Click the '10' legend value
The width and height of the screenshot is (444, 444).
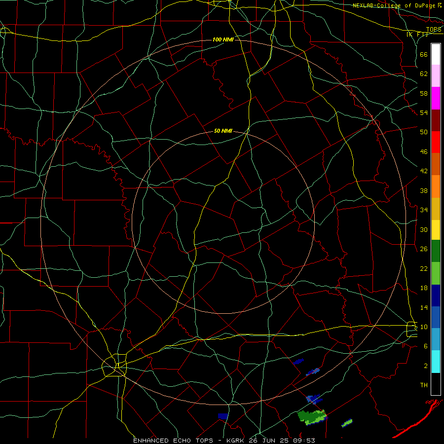[x=424, y=327]
